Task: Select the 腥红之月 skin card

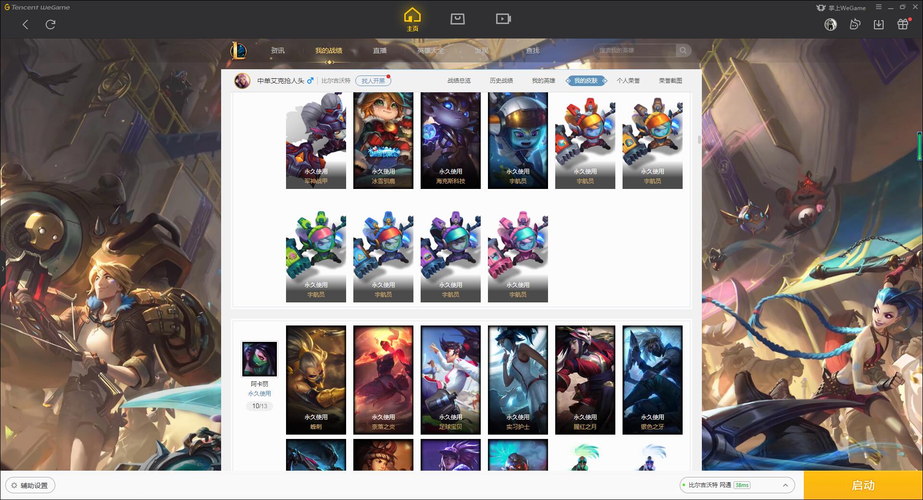Action: (585, 380)
